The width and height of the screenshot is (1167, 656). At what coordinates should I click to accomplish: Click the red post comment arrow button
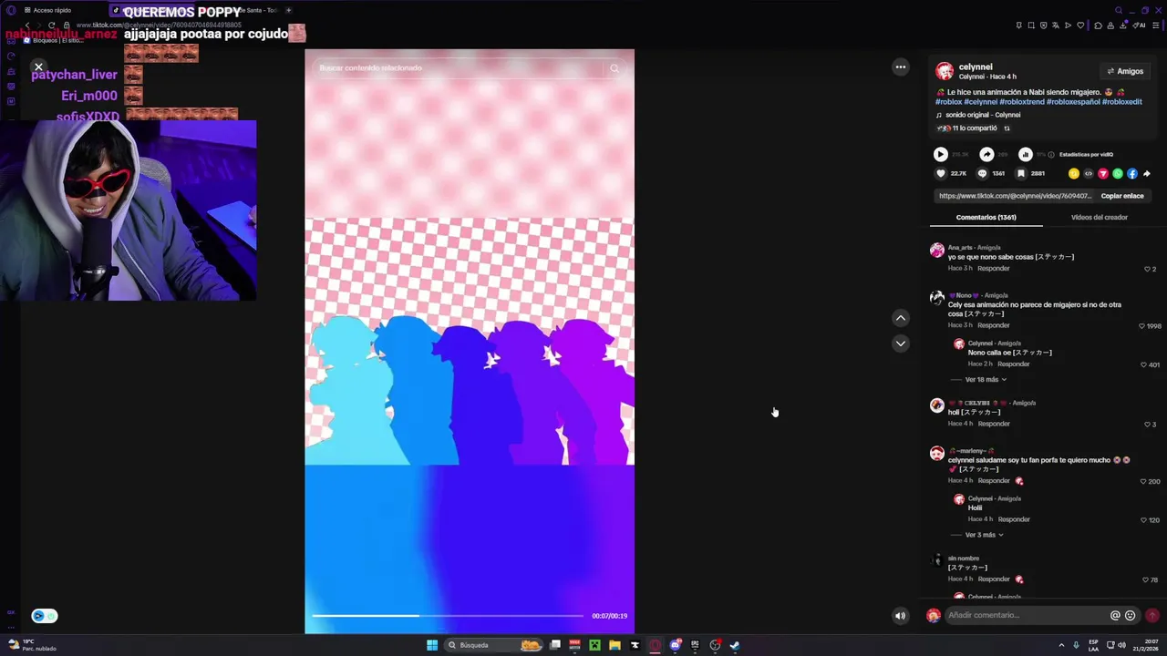click(1152, 615)
